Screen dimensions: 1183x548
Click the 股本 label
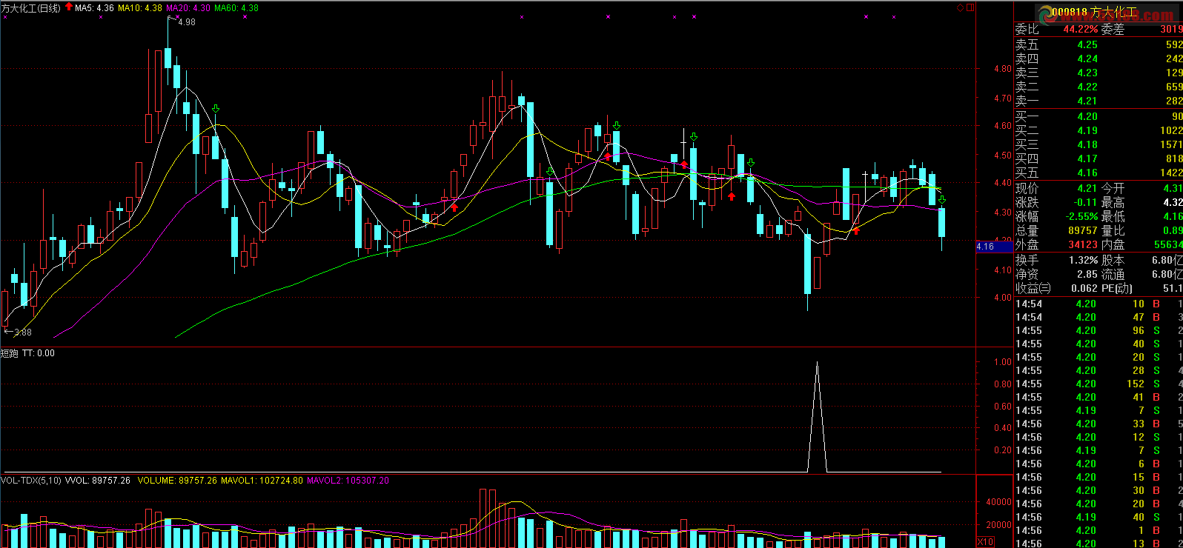1113,260
